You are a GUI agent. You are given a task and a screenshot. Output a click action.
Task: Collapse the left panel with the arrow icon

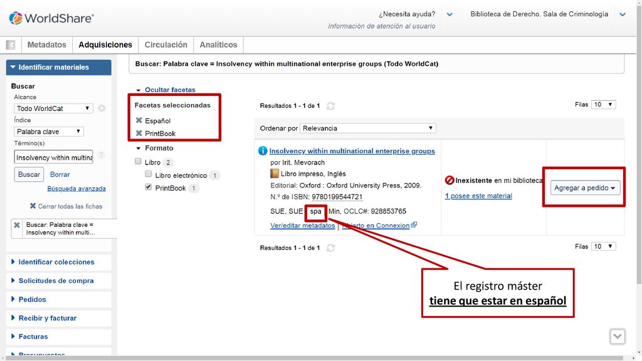click(x=11, y=45)
